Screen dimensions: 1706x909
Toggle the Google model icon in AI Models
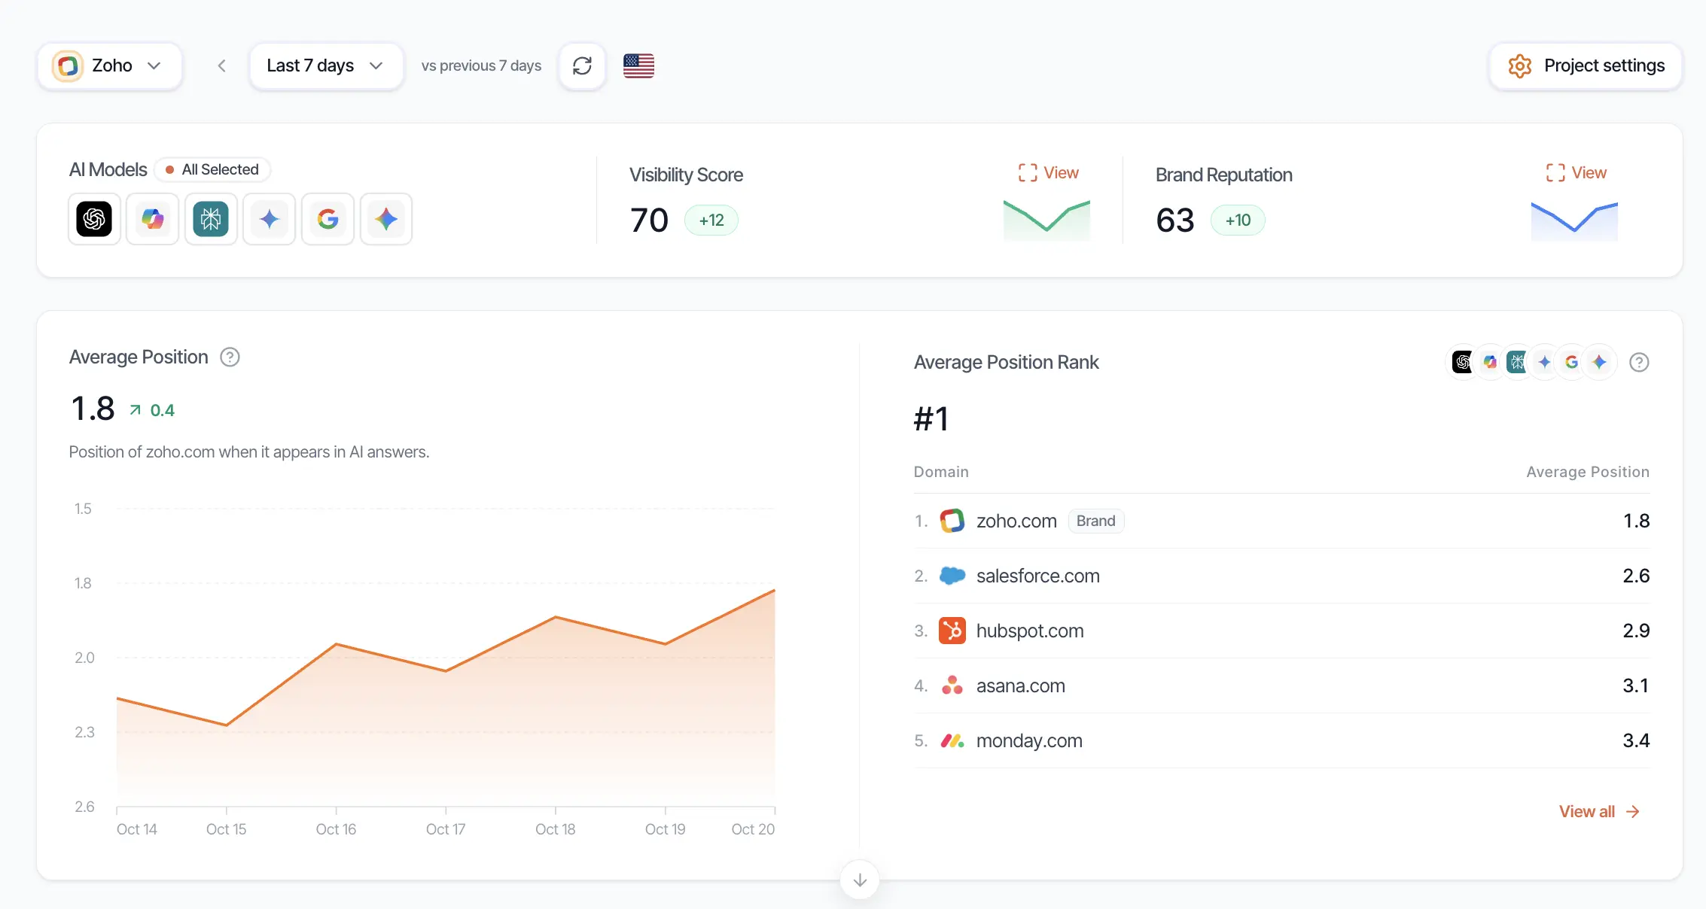point(327,219)
